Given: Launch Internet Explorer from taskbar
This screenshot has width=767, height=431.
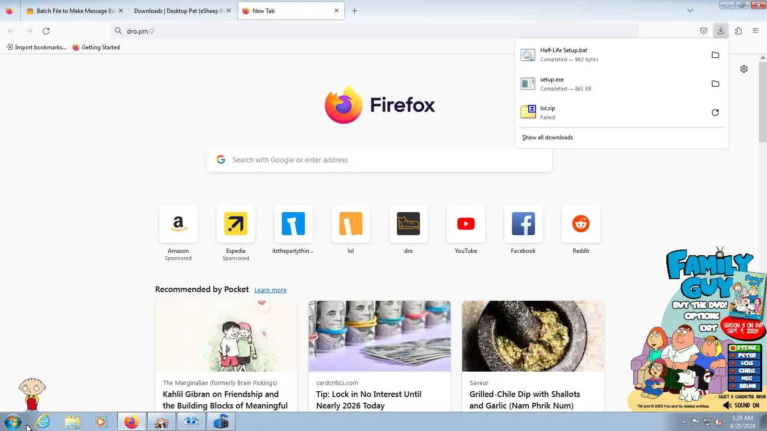Looking at the screenshot, I should coord(43,422).
